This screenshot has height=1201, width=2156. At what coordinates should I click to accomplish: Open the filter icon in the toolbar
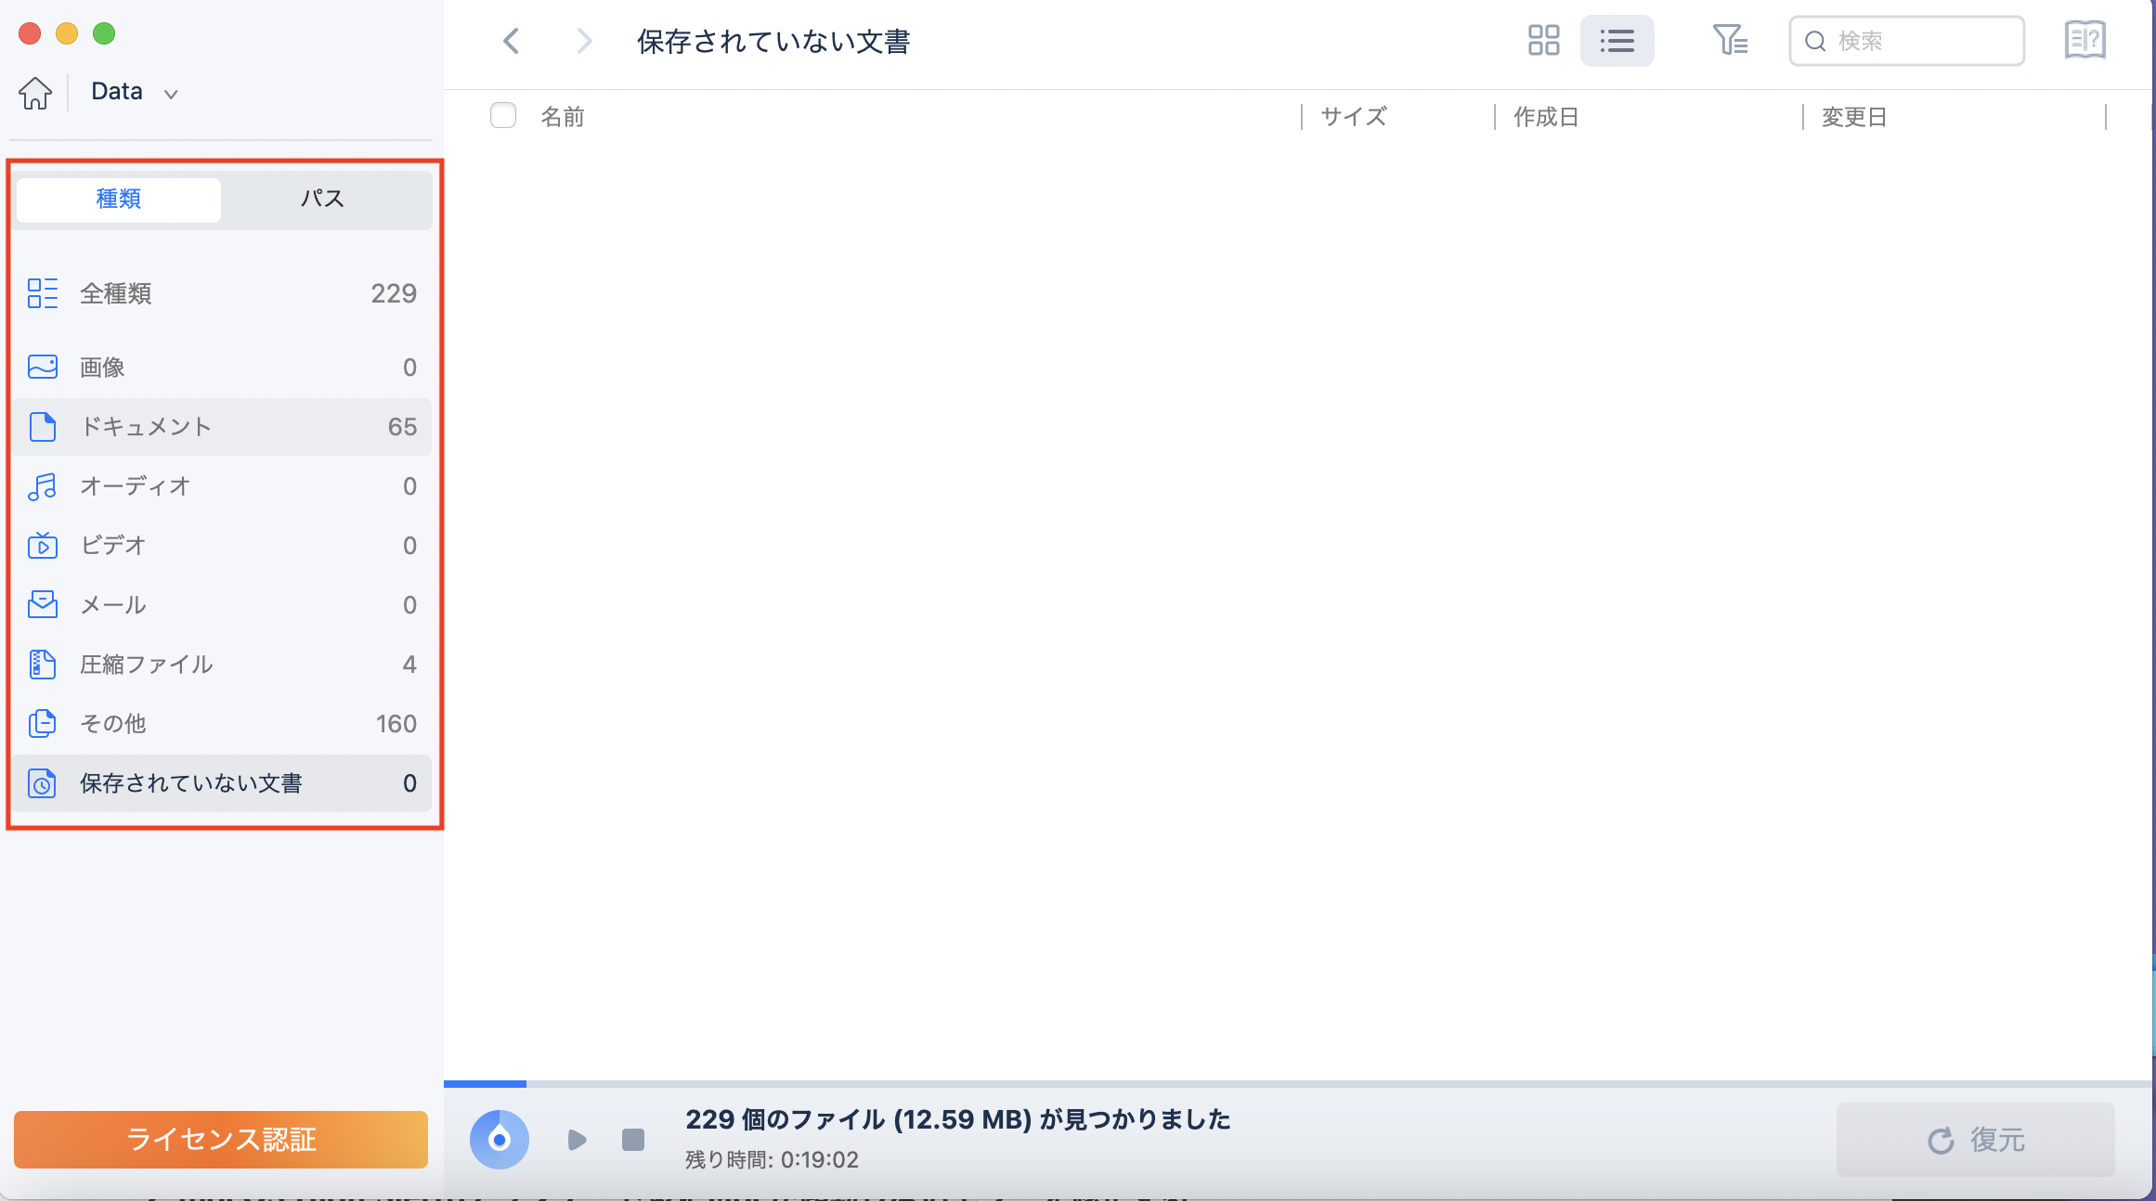(x=1729, y=40)
